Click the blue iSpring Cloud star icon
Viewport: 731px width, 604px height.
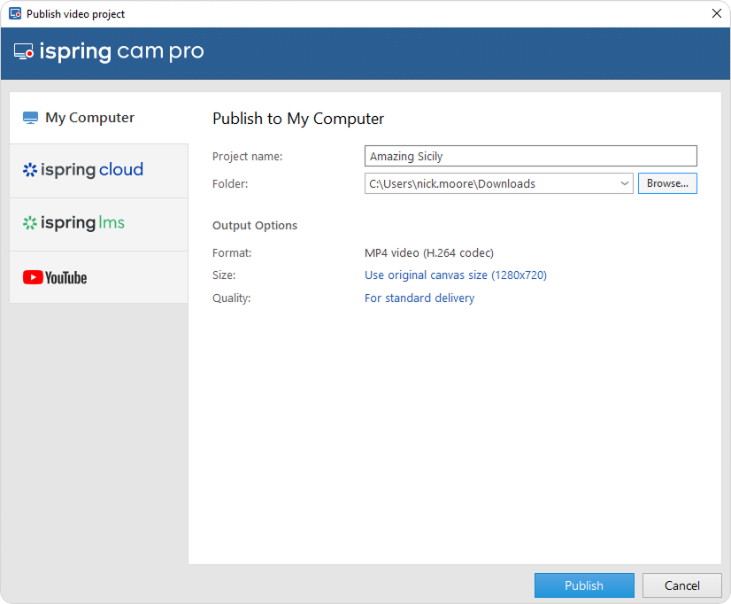(x=30, y=170)
